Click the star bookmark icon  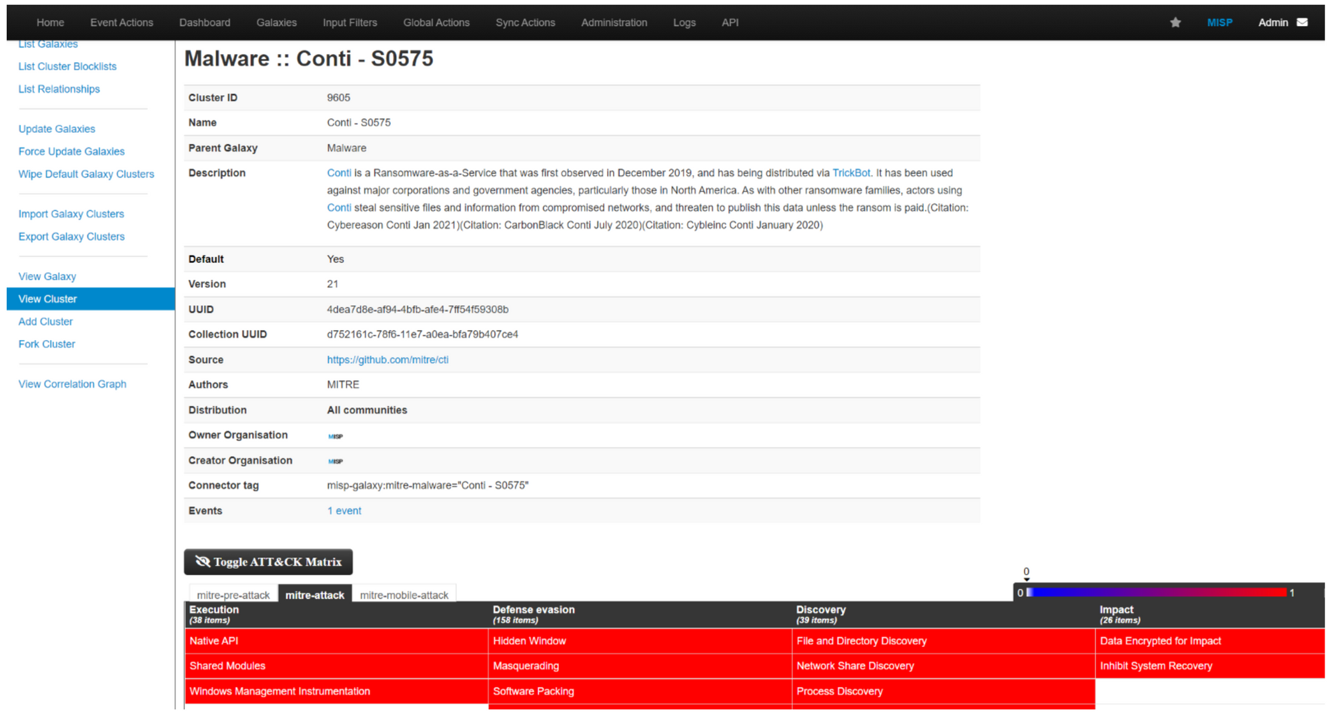(1175, 23)
